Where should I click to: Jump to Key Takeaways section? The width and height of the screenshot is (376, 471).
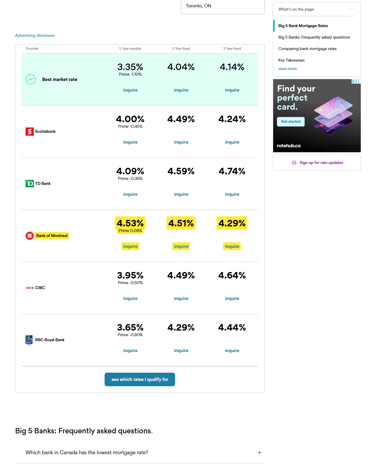coord(291,60)
